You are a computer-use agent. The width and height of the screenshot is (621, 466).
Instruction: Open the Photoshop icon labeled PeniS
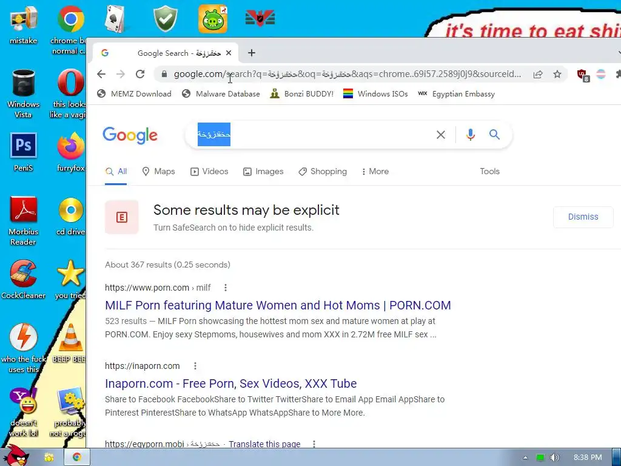click(x=24, y=146)
